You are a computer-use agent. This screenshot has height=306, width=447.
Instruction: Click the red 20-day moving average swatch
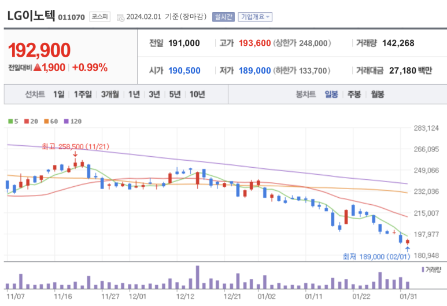[27, 121]
